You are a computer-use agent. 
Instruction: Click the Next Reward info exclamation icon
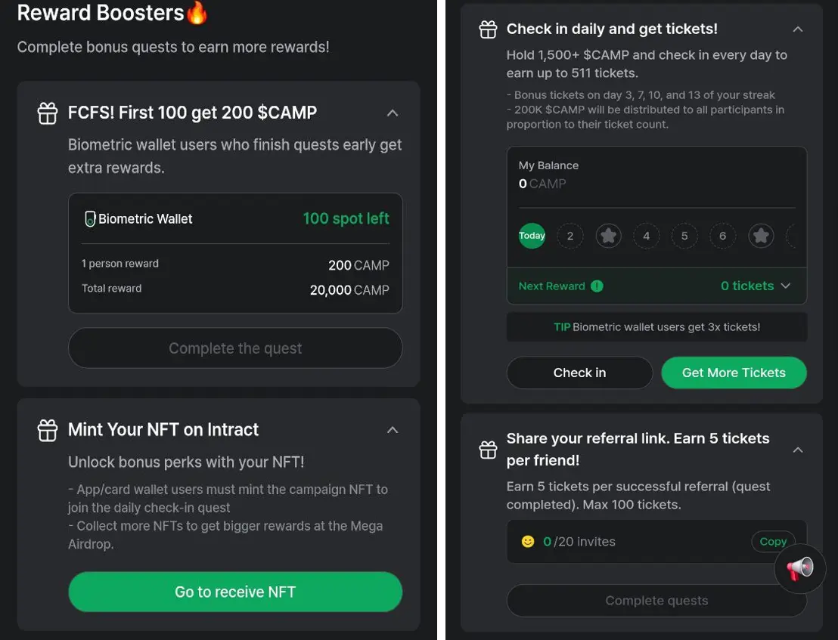coord(597,286)
